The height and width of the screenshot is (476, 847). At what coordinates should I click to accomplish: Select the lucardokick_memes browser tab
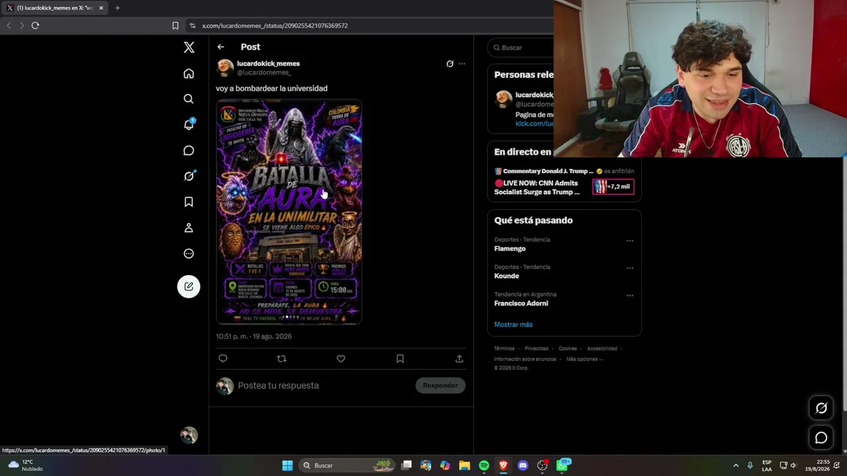pyautogui.click(x=55, y=8)
